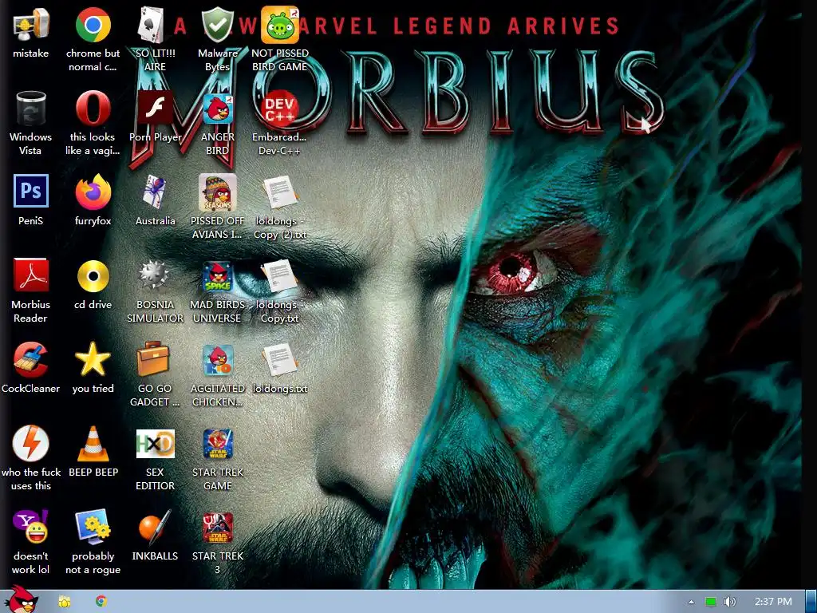Open the 'STAR TREK 3' icon
The image size is (817, 613).
click(217, 528)
